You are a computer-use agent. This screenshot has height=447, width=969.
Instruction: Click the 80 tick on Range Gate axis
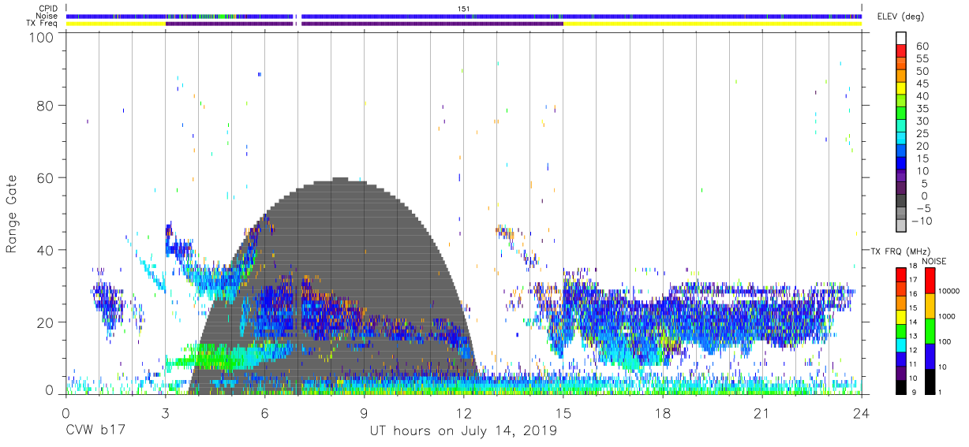click(45, 105)
